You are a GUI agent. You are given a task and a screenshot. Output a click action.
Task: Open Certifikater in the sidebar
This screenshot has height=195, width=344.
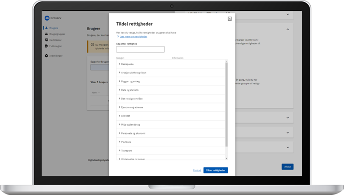point(55,40)
